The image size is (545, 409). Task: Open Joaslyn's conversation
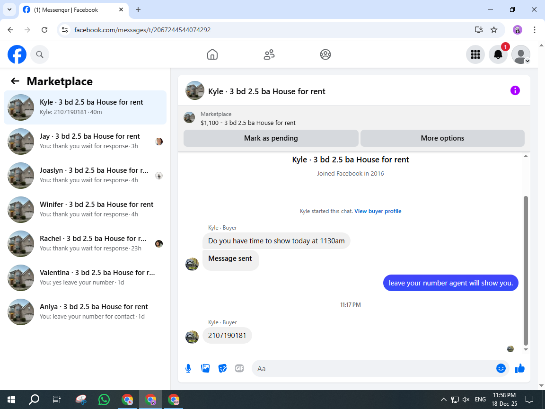85,176
